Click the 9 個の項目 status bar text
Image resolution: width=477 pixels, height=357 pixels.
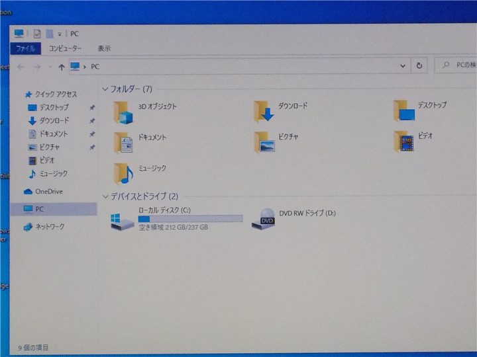click(x=33, y=348)
